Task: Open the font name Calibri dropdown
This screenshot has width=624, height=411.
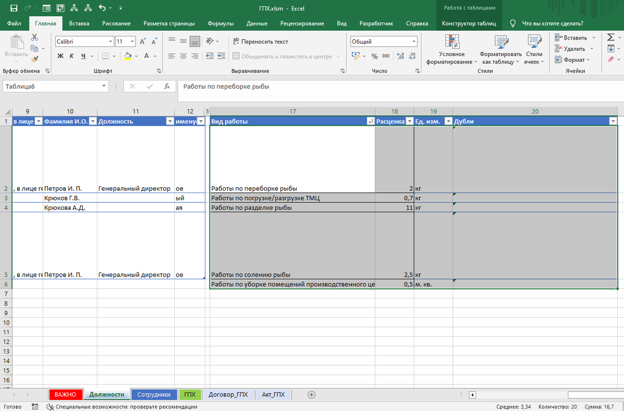Action: (111, 42)
